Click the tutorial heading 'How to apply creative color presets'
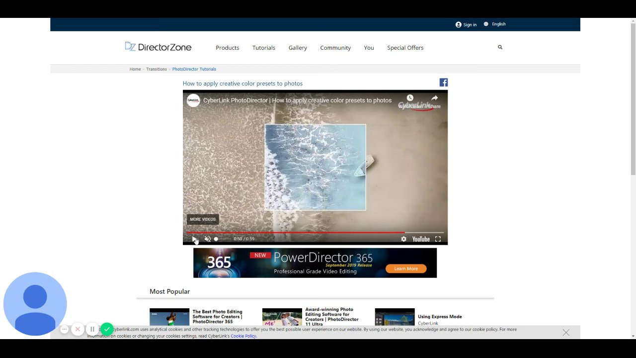This screenshot has height=358, width=636. tap(242, 84)
